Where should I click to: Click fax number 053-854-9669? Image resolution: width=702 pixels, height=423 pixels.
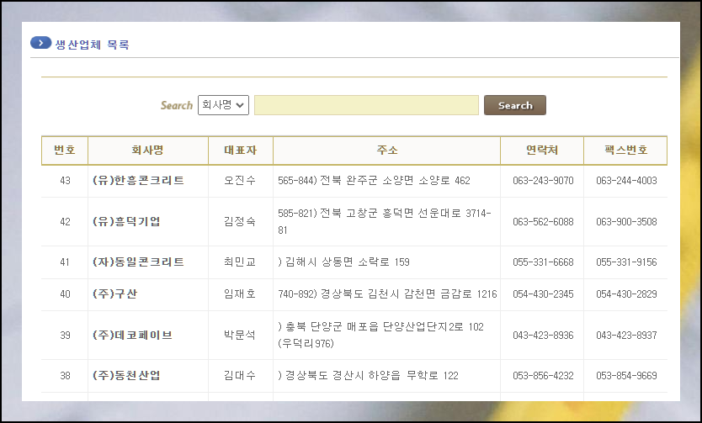point(626,375)
